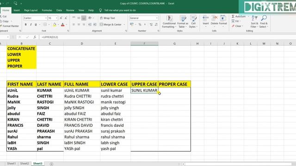The image size is (296, 166).
Task: Click align left icon
Action: coord(74,24)
